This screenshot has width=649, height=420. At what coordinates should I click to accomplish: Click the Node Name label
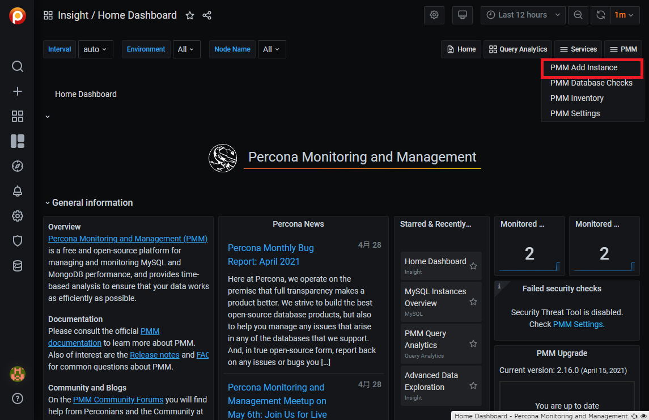232,49
